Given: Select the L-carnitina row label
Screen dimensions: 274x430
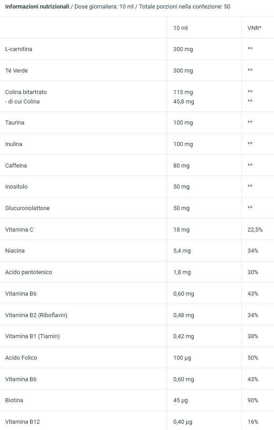Looking at the screenshot, I should coord(18,49).
